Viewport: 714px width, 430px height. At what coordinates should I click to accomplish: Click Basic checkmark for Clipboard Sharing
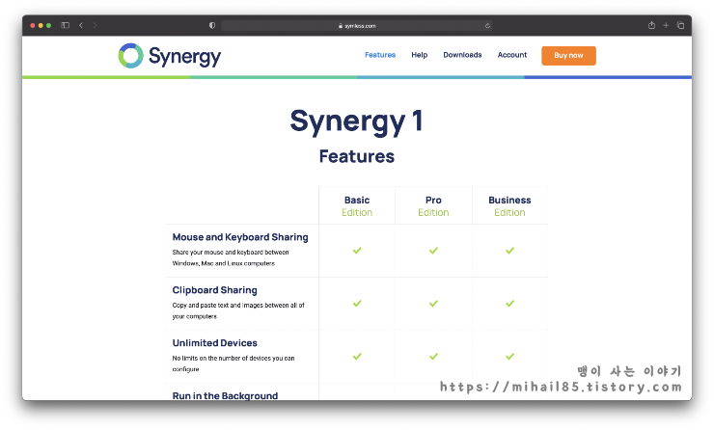(357, 303)
